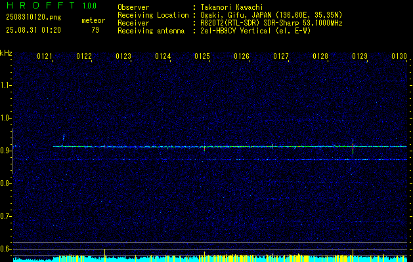Click time marker 0124
This screenshot has height=262, width=413.
(x=163, y=56)
